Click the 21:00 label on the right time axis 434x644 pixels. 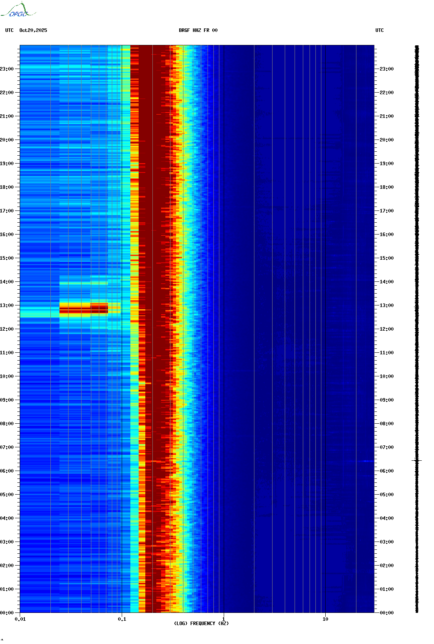(387, 116)
